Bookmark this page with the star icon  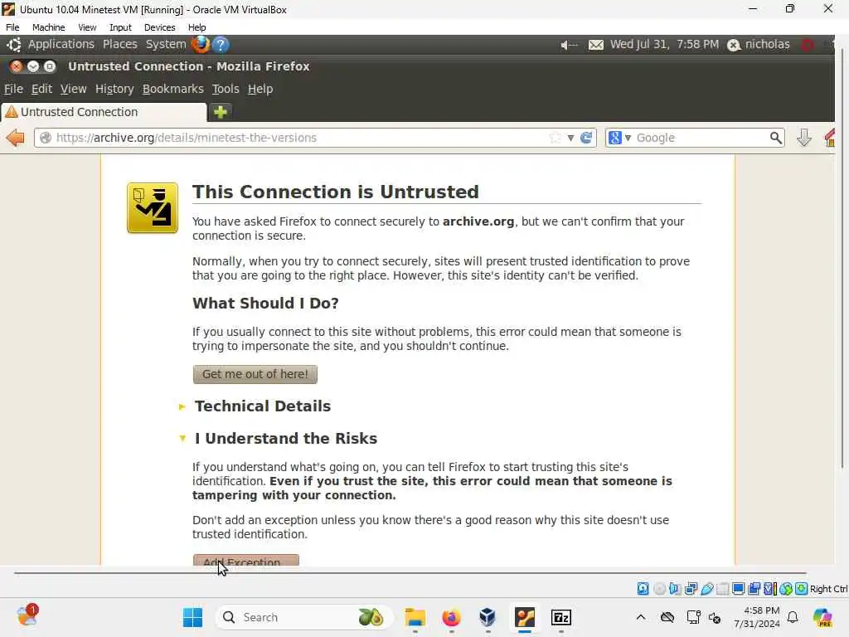pos(555,138)
